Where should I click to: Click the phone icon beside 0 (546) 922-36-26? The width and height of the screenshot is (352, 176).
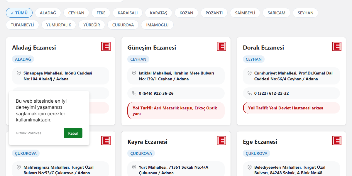[134, 93]
